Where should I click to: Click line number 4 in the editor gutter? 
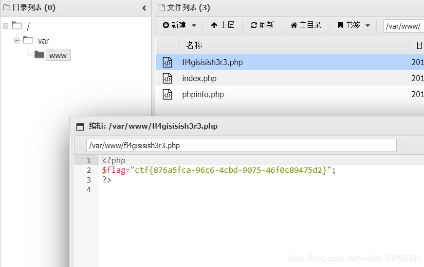[x=89, y=190]
